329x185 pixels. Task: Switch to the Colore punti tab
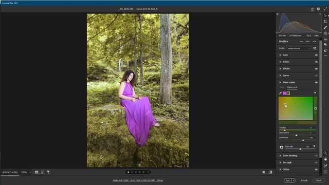292,87
